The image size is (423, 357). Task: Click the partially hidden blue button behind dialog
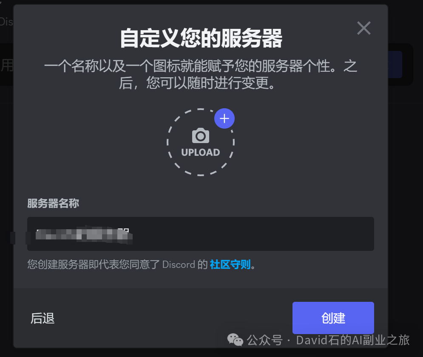click(395, 65)
